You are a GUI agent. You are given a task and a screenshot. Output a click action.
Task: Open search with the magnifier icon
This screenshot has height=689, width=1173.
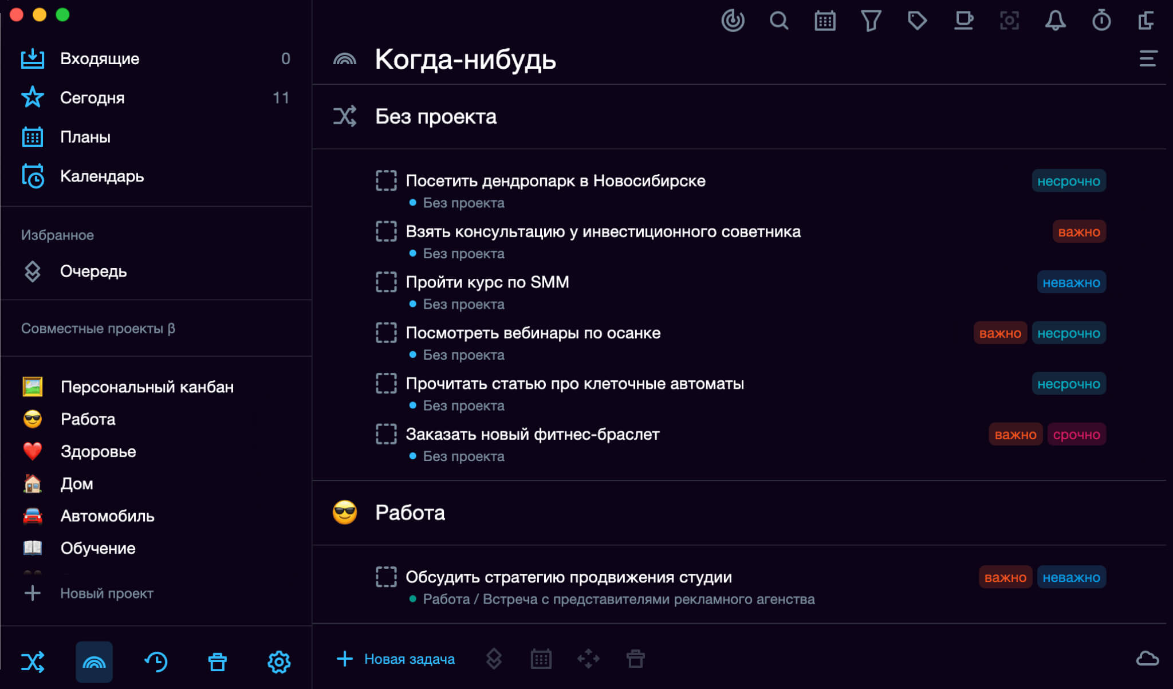[x=778, y=21]
